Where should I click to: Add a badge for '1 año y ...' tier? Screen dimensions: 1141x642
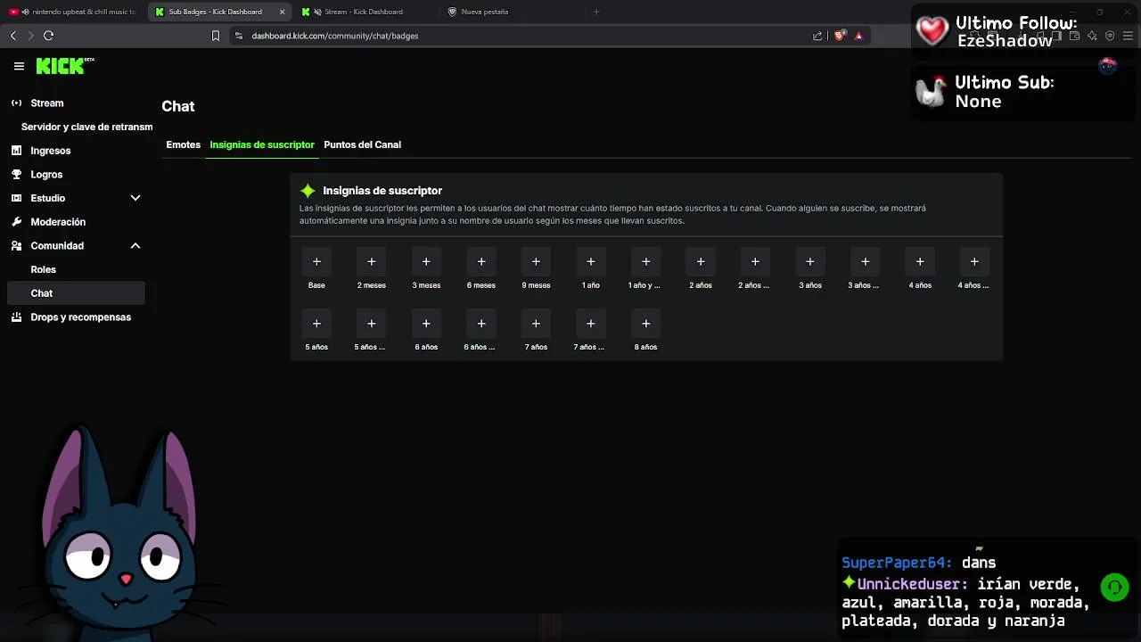click(646, 261)
